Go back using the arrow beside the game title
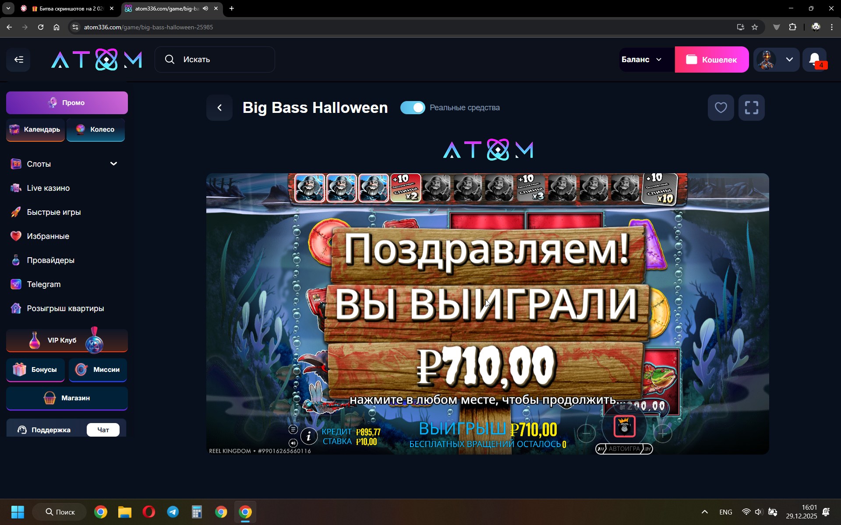The image size is (841, 525). [x=219, y=108]
